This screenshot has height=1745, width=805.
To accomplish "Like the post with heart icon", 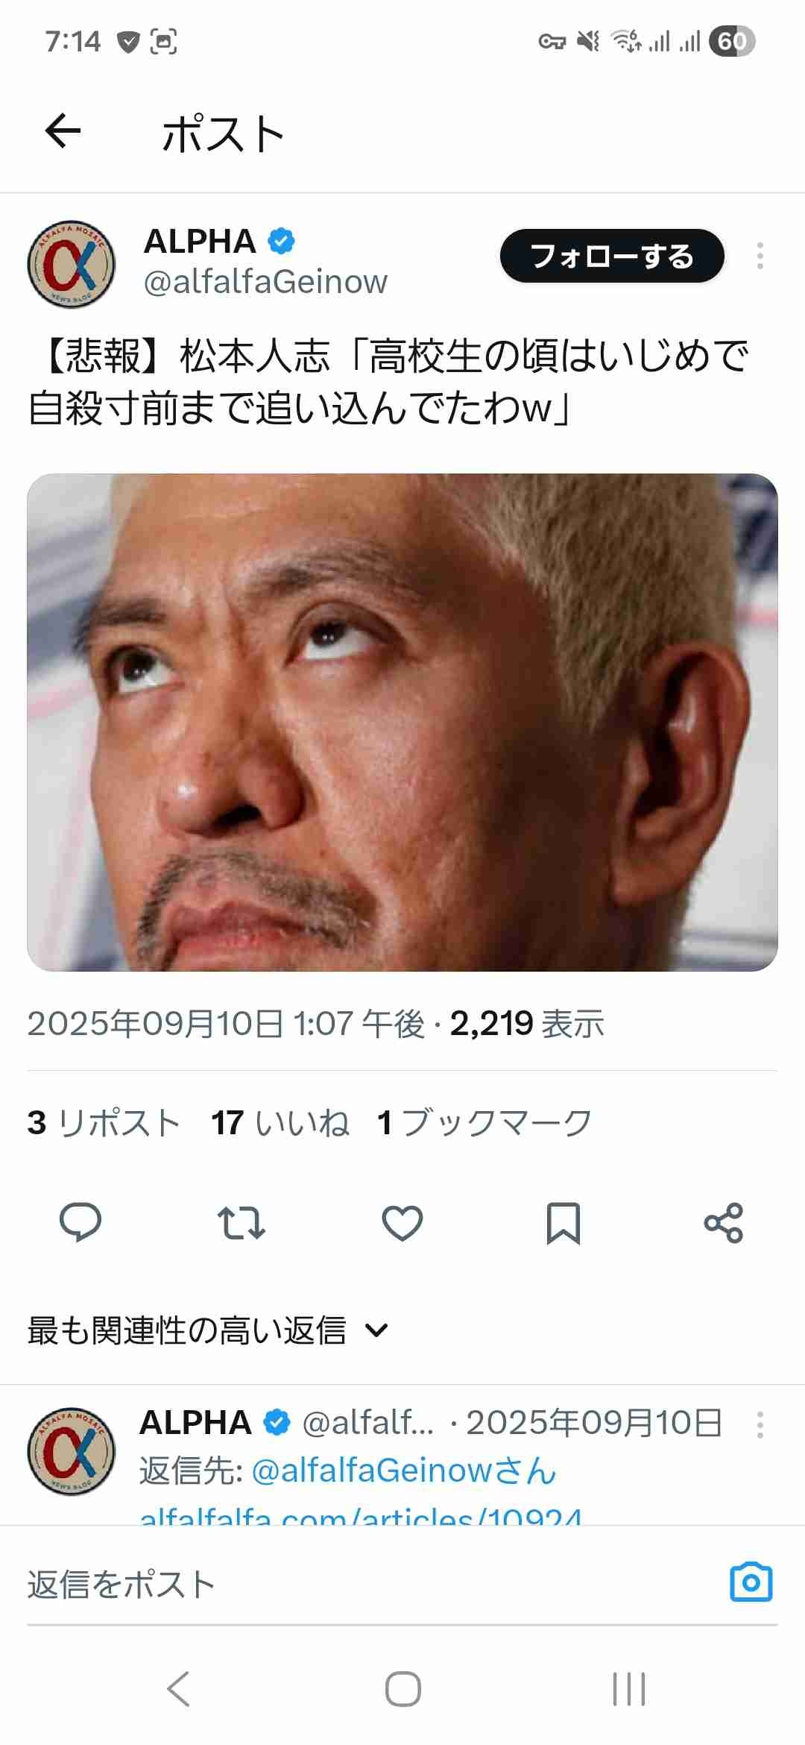I will [402, 1223].
